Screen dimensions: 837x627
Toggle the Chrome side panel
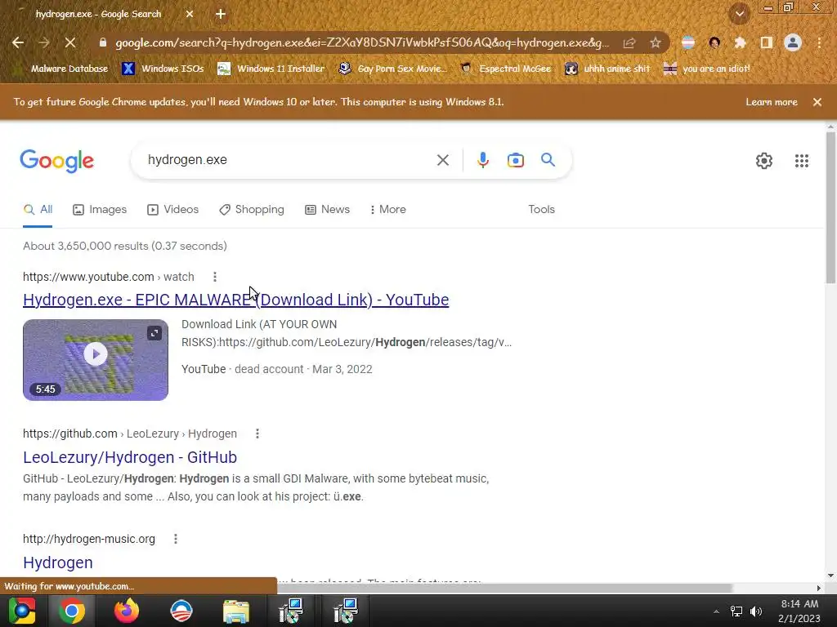click(767, 42)
